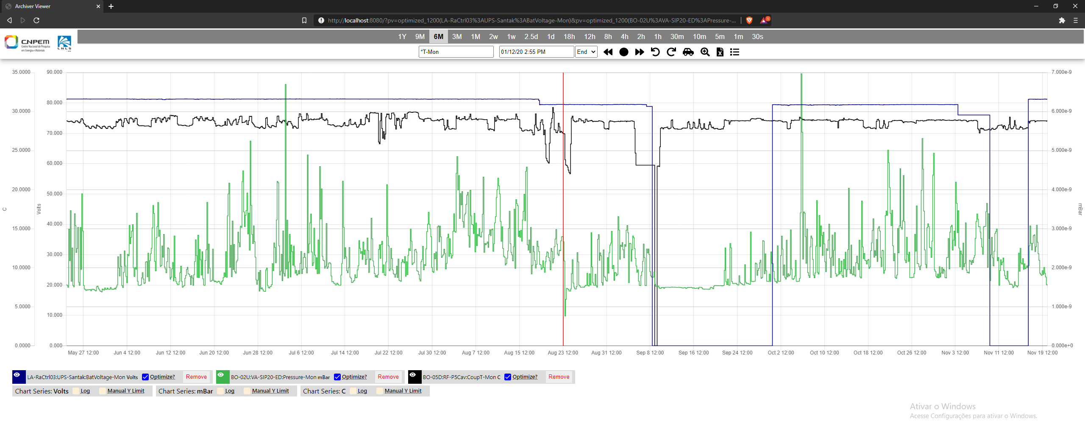
Task: Reload the Archiver Viewer page
Action: pyautogui.click(x=36, y=20)
